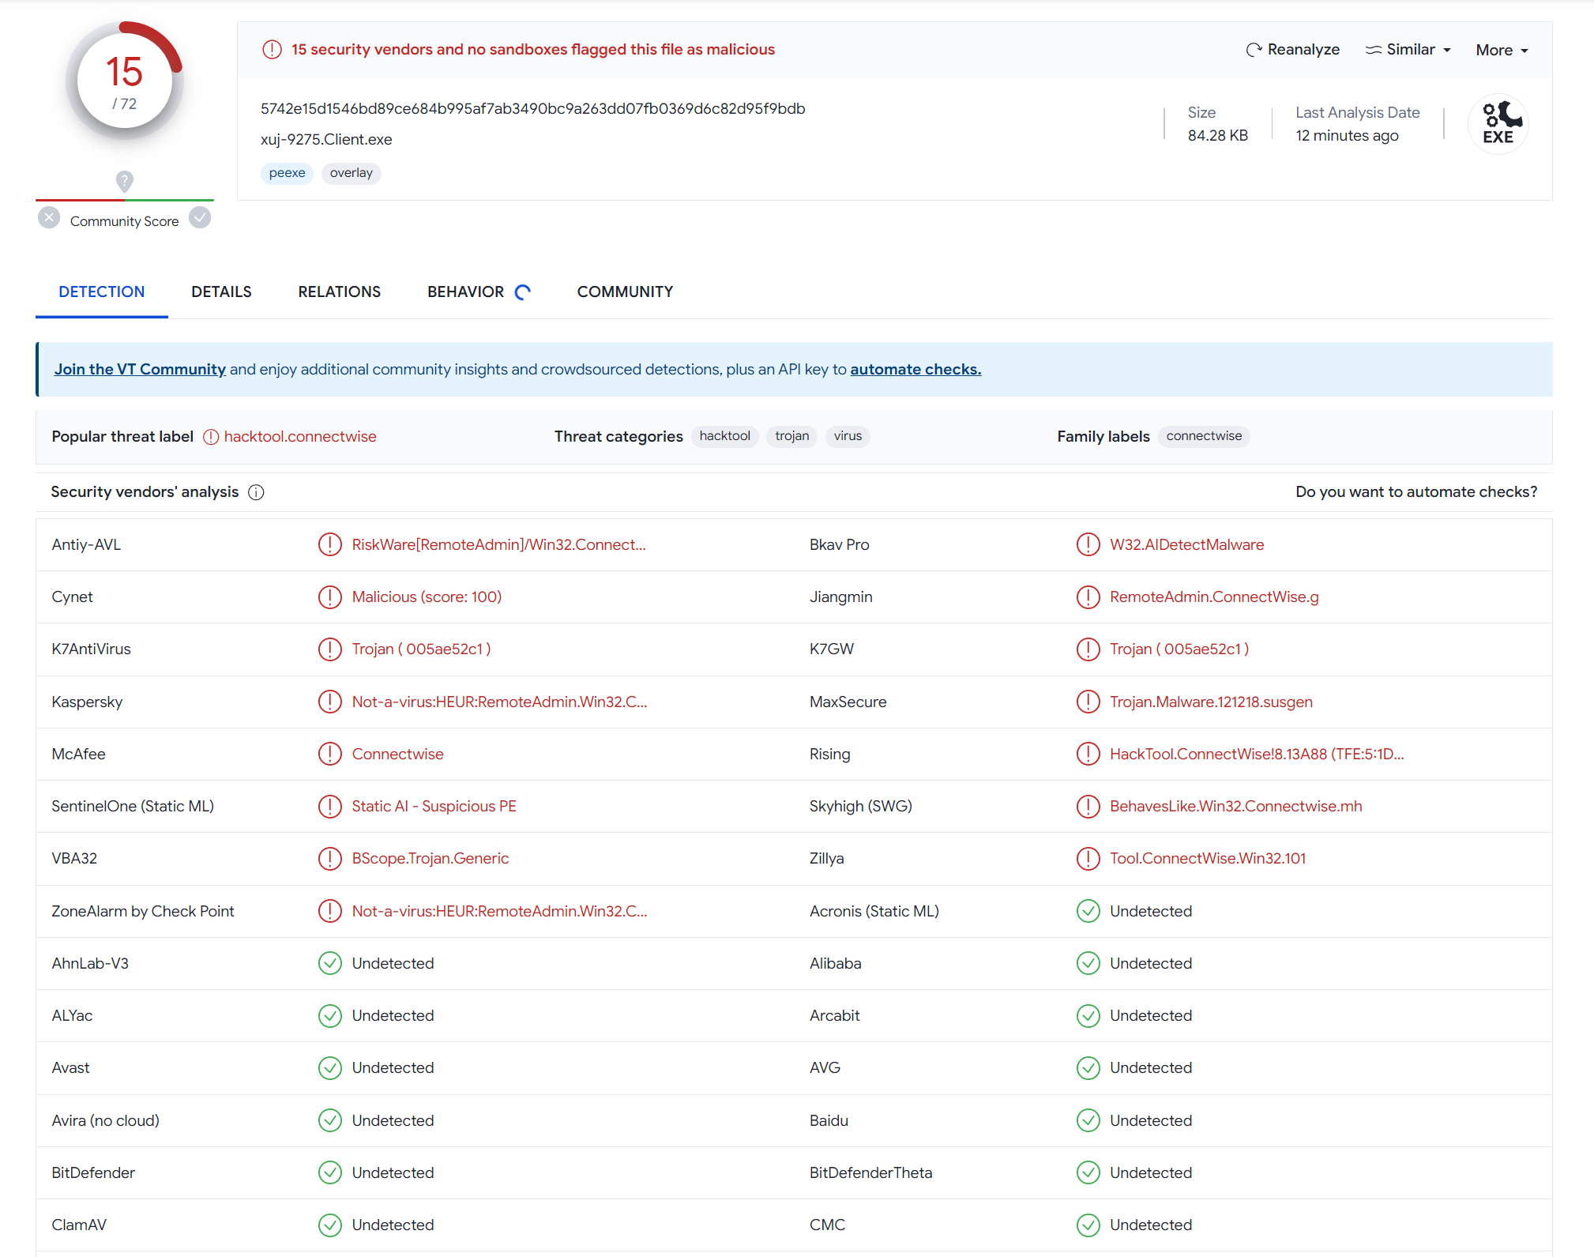
Task: Click the community score question-mark pin
Action: [125, 181]
